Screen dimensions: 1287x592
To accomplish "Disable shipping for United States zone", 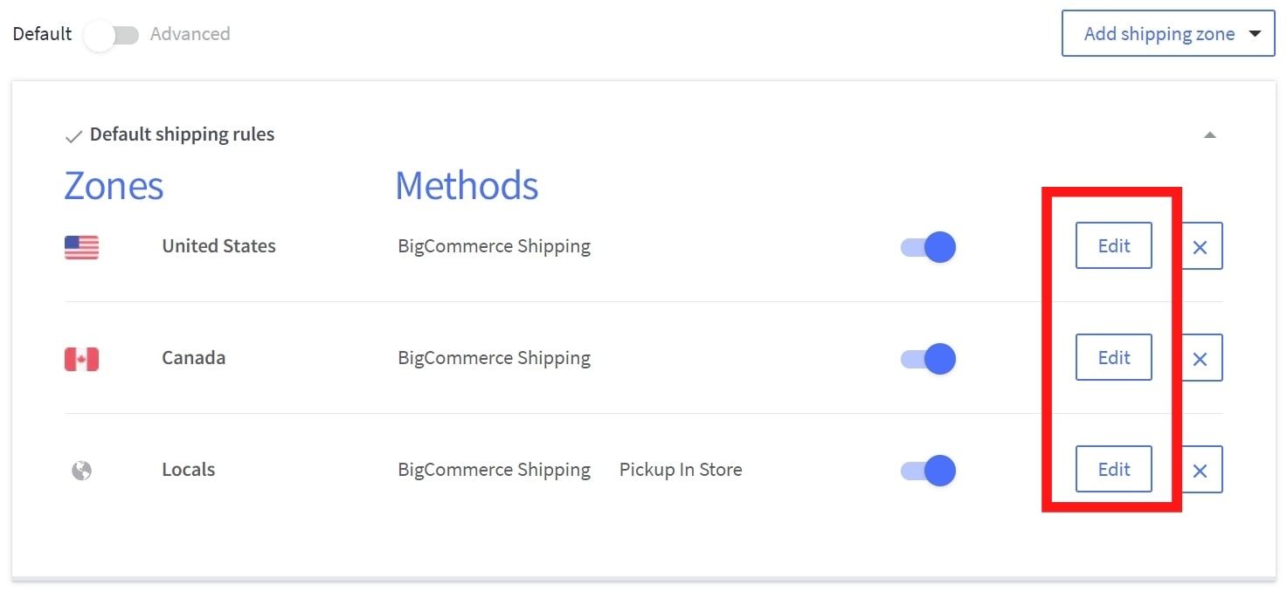I will 928,247.
